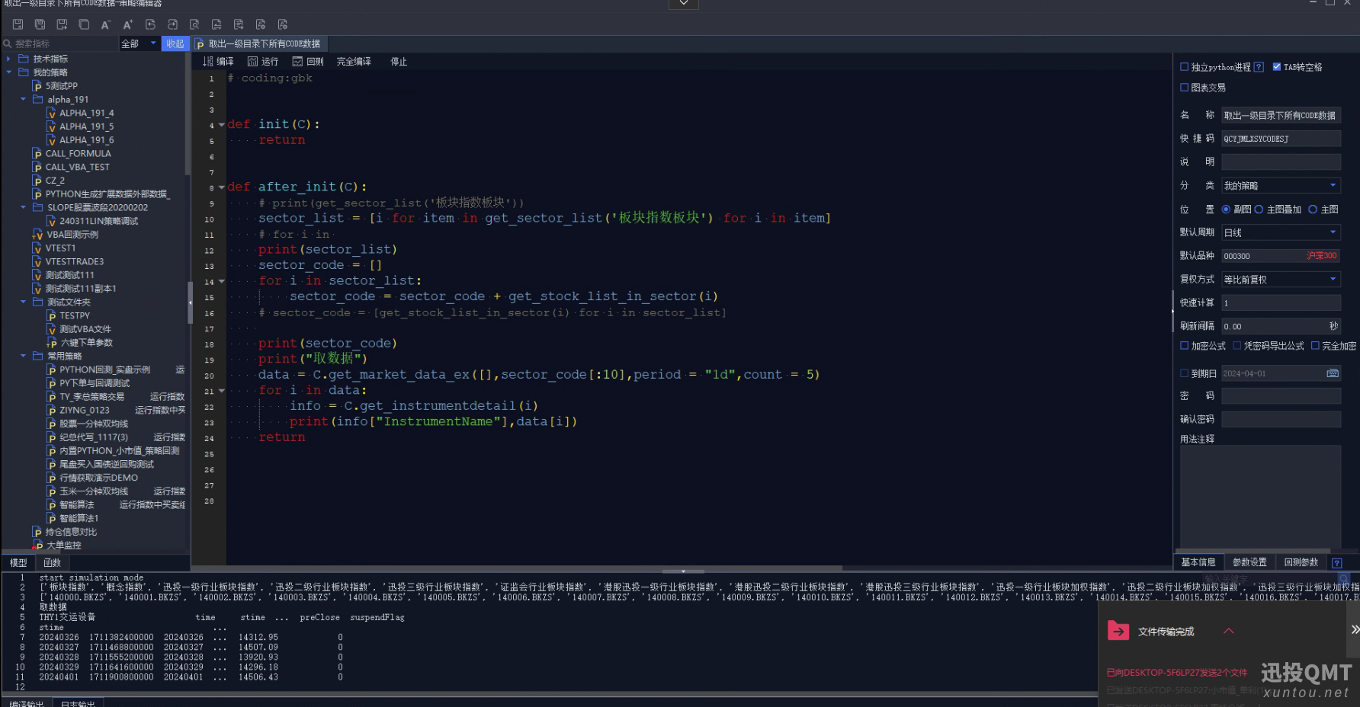Screen dimensions: 1360x707
Task: Click the magnifier icon in indicator search
Action: tap(8, 43)
